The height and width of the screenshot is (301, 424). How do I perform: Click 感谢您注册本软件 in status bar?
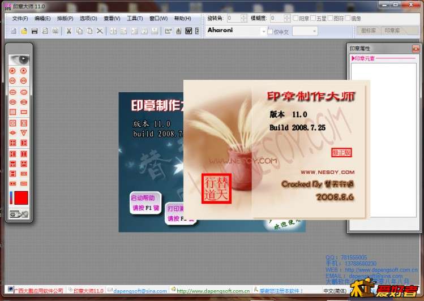point(281,291)
